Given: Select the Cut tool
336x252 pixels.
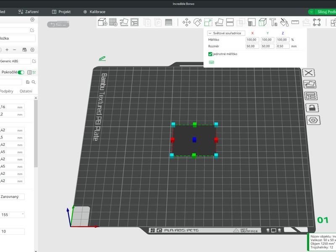Looking at the screenshot, I should point(230,22).
